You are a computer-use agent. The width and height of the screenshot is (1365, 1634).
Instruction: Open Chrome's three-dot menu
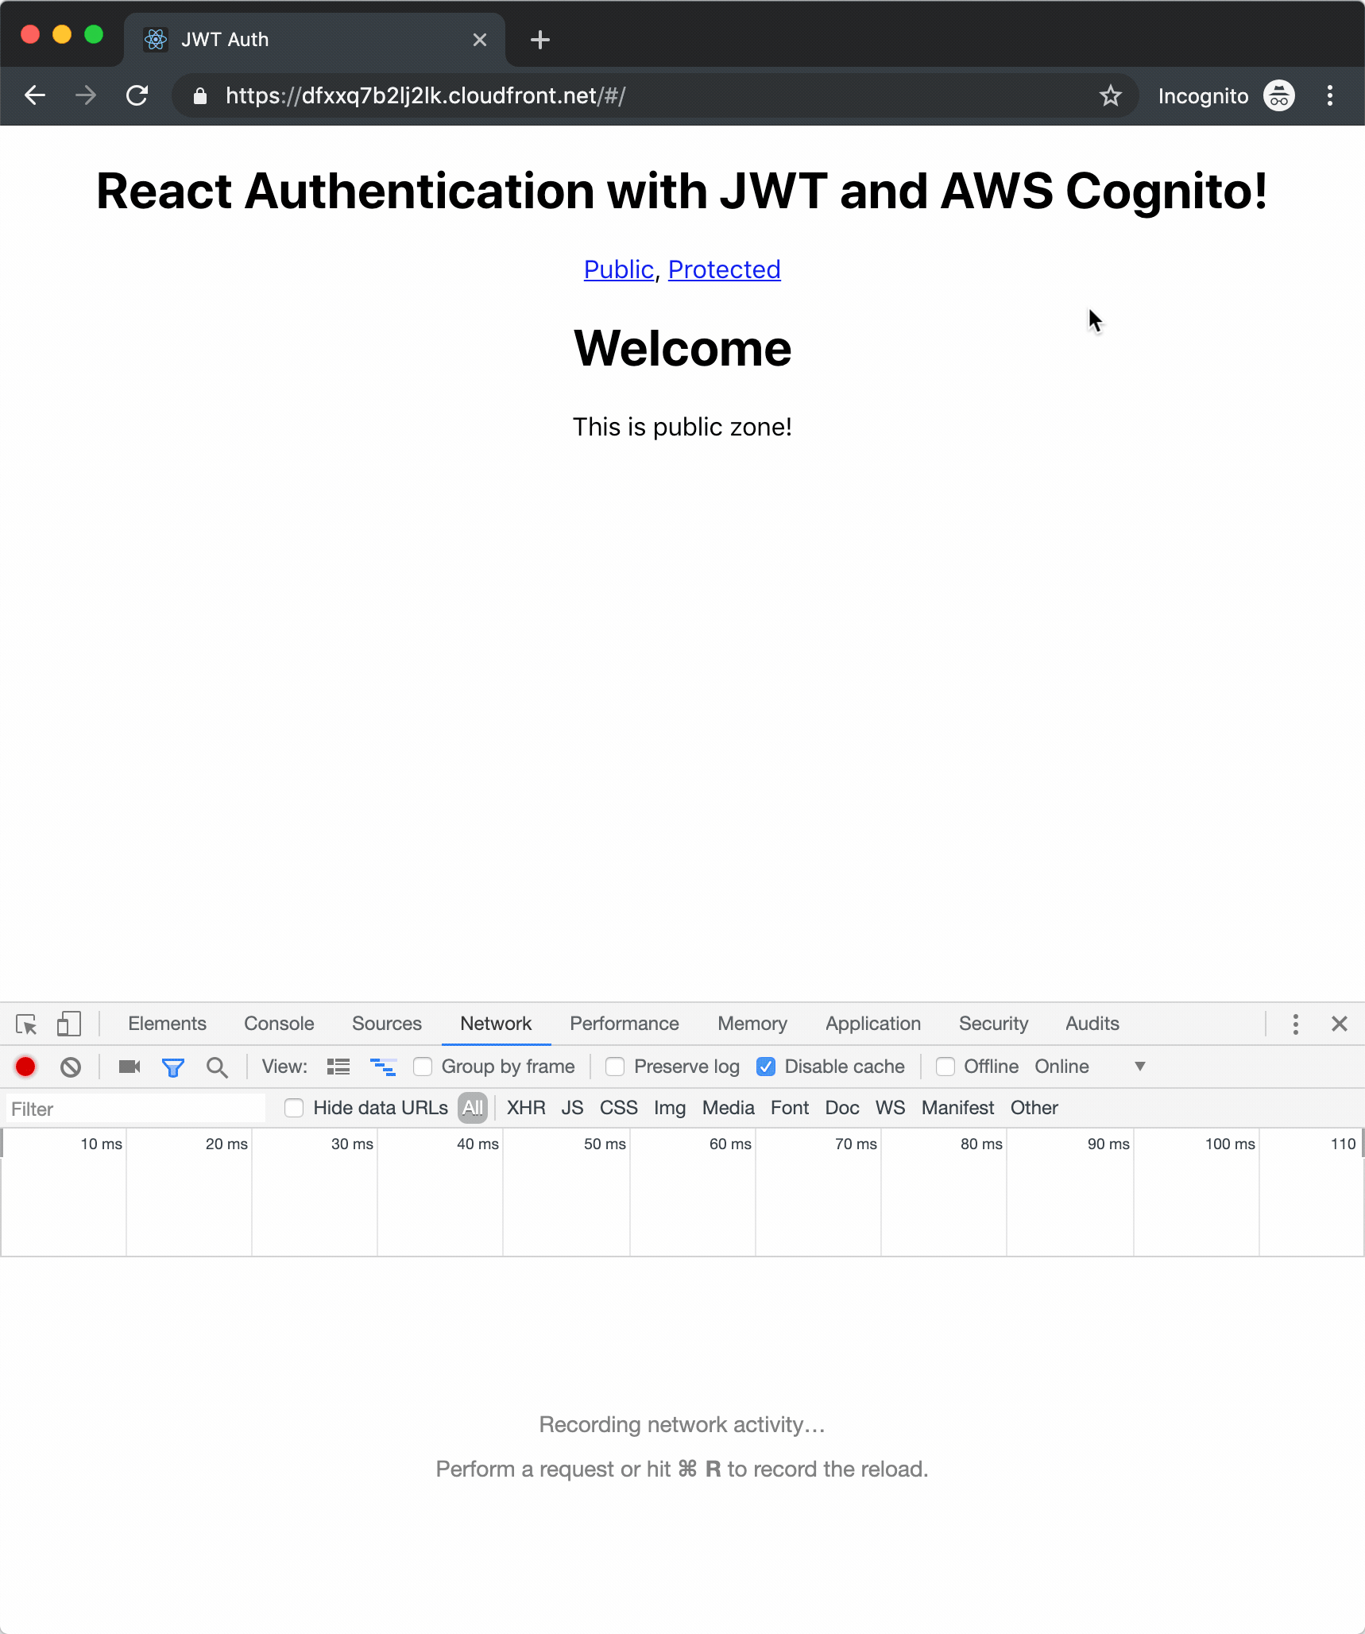pyautogui.click(x=1330, y=96)
